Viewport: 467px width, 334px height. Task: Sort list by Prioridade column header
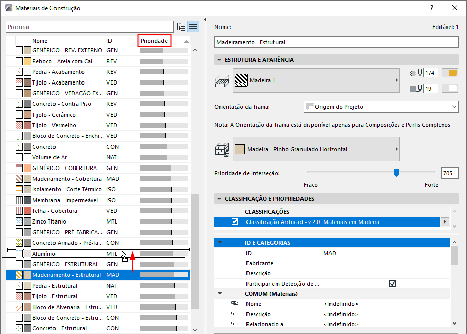coord(154,41)
